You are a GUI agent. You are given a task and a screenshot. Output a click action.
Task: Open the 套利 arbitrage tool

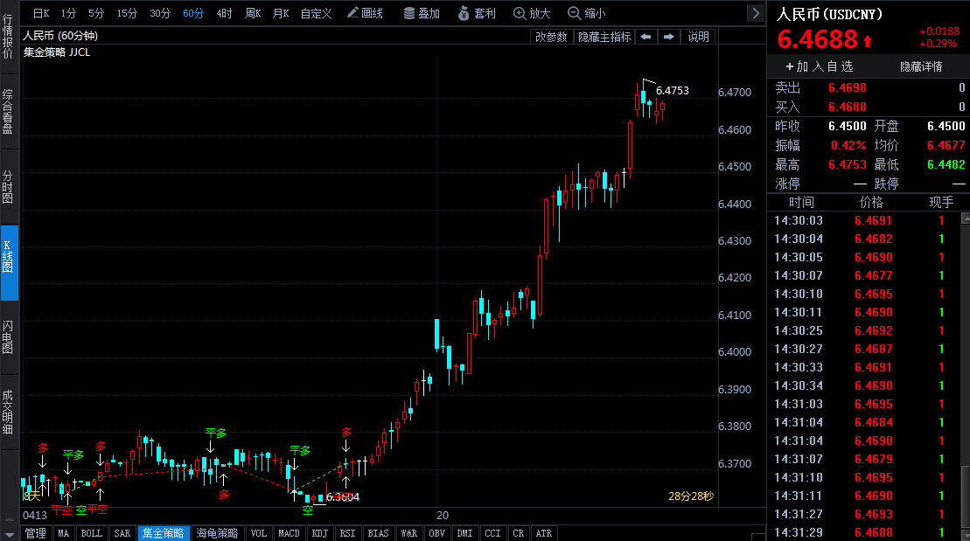point(477,13)
